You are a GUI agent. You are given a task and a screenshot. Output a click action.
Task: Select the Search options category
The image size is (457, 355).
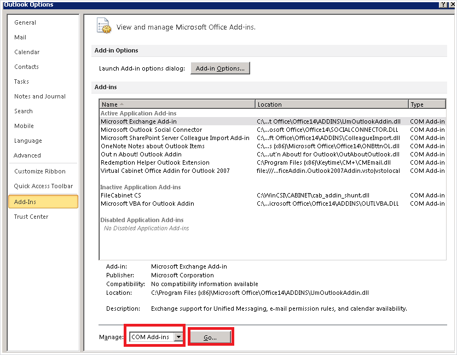coord(24,111)
